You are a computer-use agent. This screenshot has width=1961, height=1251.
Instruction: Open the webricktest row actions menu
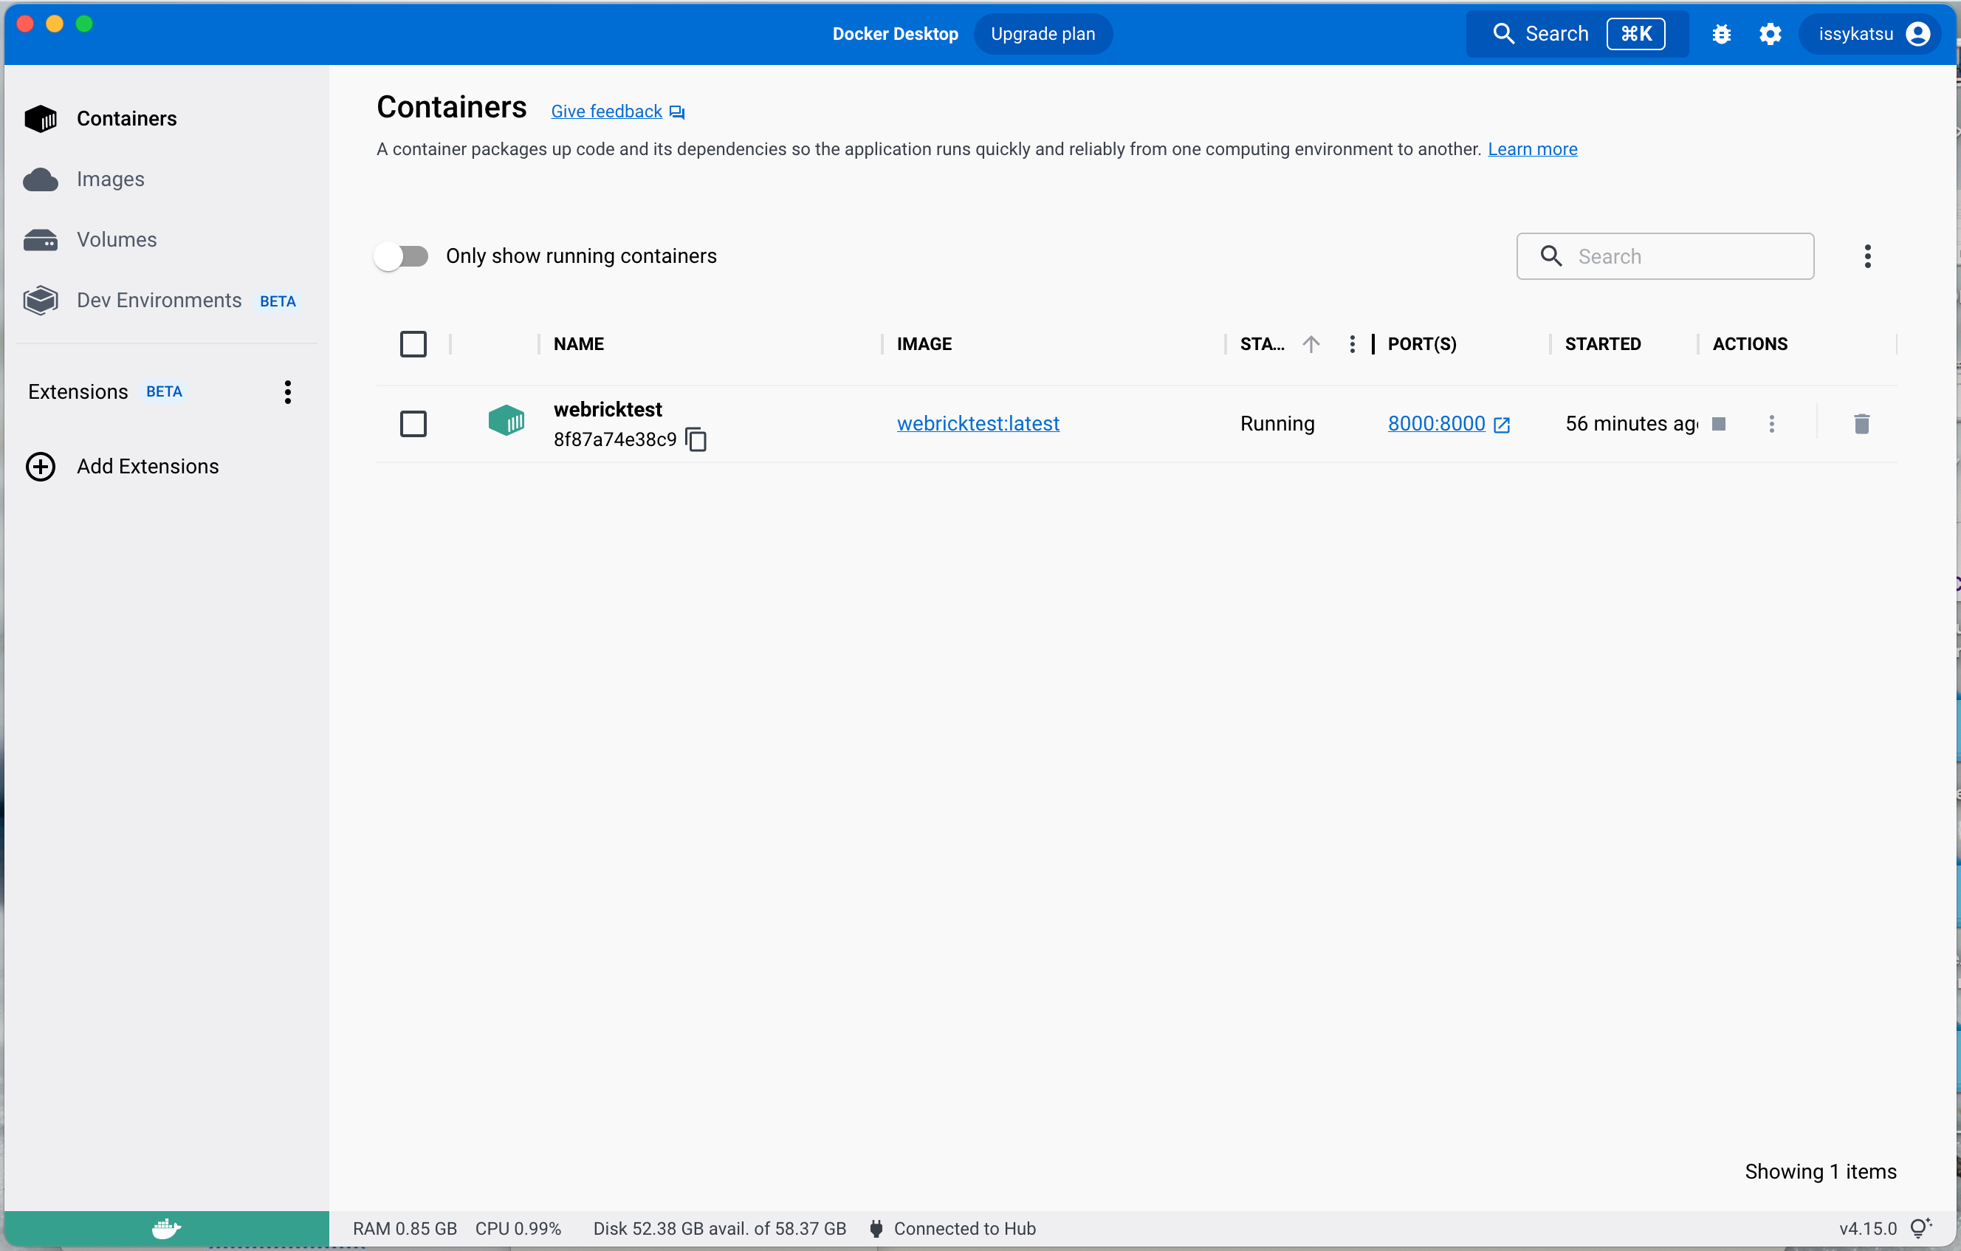[1771, 423]
